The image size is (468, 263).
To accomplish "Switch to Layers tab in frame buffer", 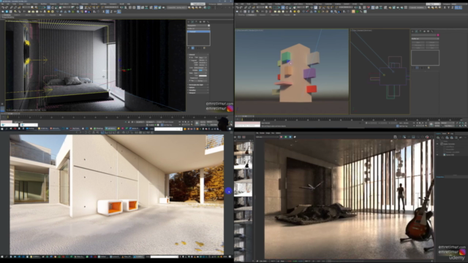I will point(438,134).
